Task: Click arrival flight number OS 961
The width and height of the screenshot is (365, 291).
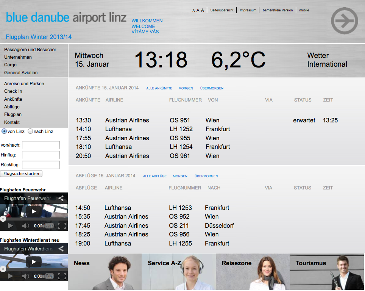Action: point(180,156)
